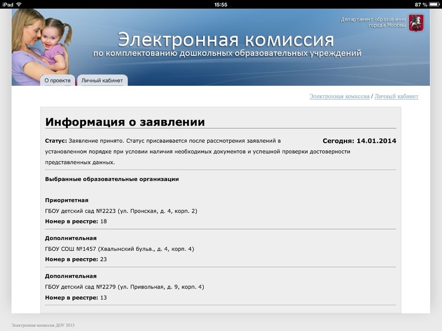Tap the 'iPad' label in status bar
Image resolution: width=442 pixels, height=331 pixels.
click(x=7, y=5)
